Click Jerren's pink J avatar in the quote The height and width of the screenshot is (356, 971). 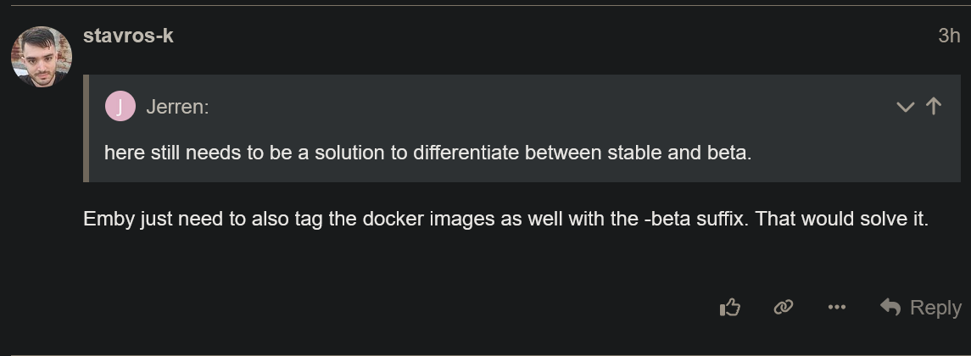120,107
